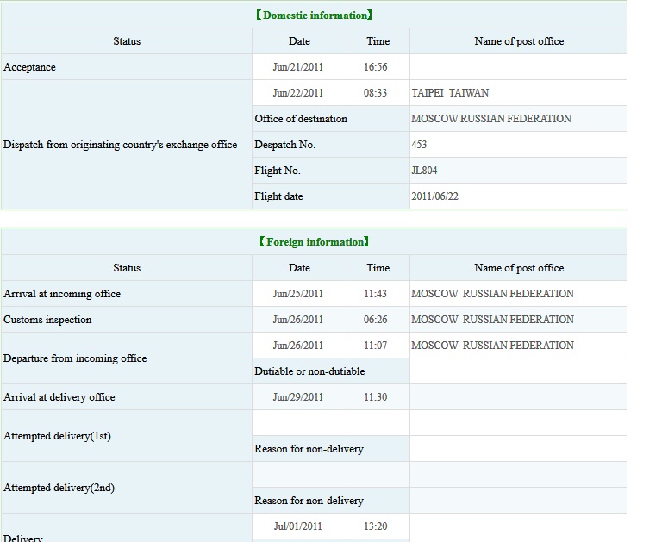Click Dispatch from originating country's exchange office
Screen dimensions: 662x542
(x=121, y=145)
